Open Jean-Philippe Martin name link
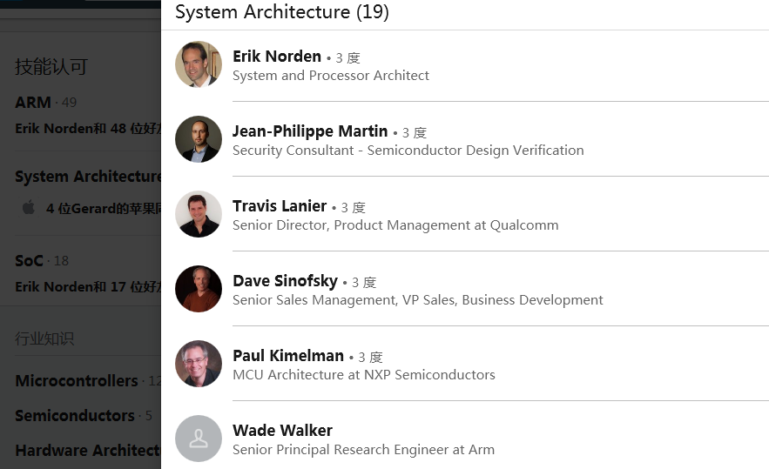This screenshot has height=469, width=769. pyautogui.click(x=310, y=131)
